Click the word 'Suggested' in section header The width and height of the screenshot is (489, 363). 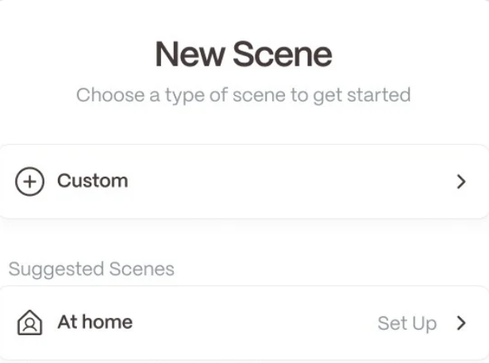click(x=56, y=269)
